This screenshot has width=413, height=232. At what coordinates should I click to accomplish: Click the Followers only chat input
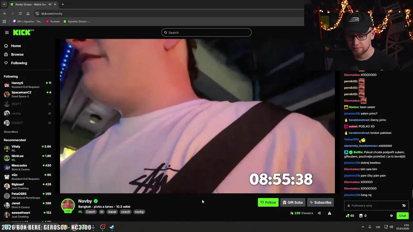pos(372,206)
